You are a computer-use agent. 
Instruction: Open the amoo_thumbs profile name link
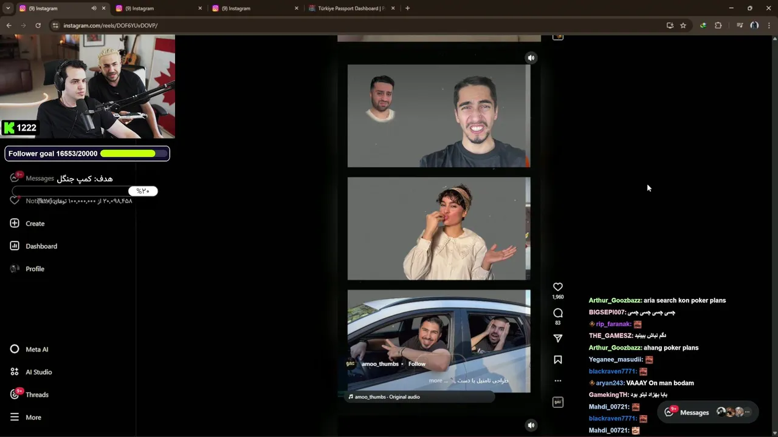pyautogui.click(x=380, y=364)
